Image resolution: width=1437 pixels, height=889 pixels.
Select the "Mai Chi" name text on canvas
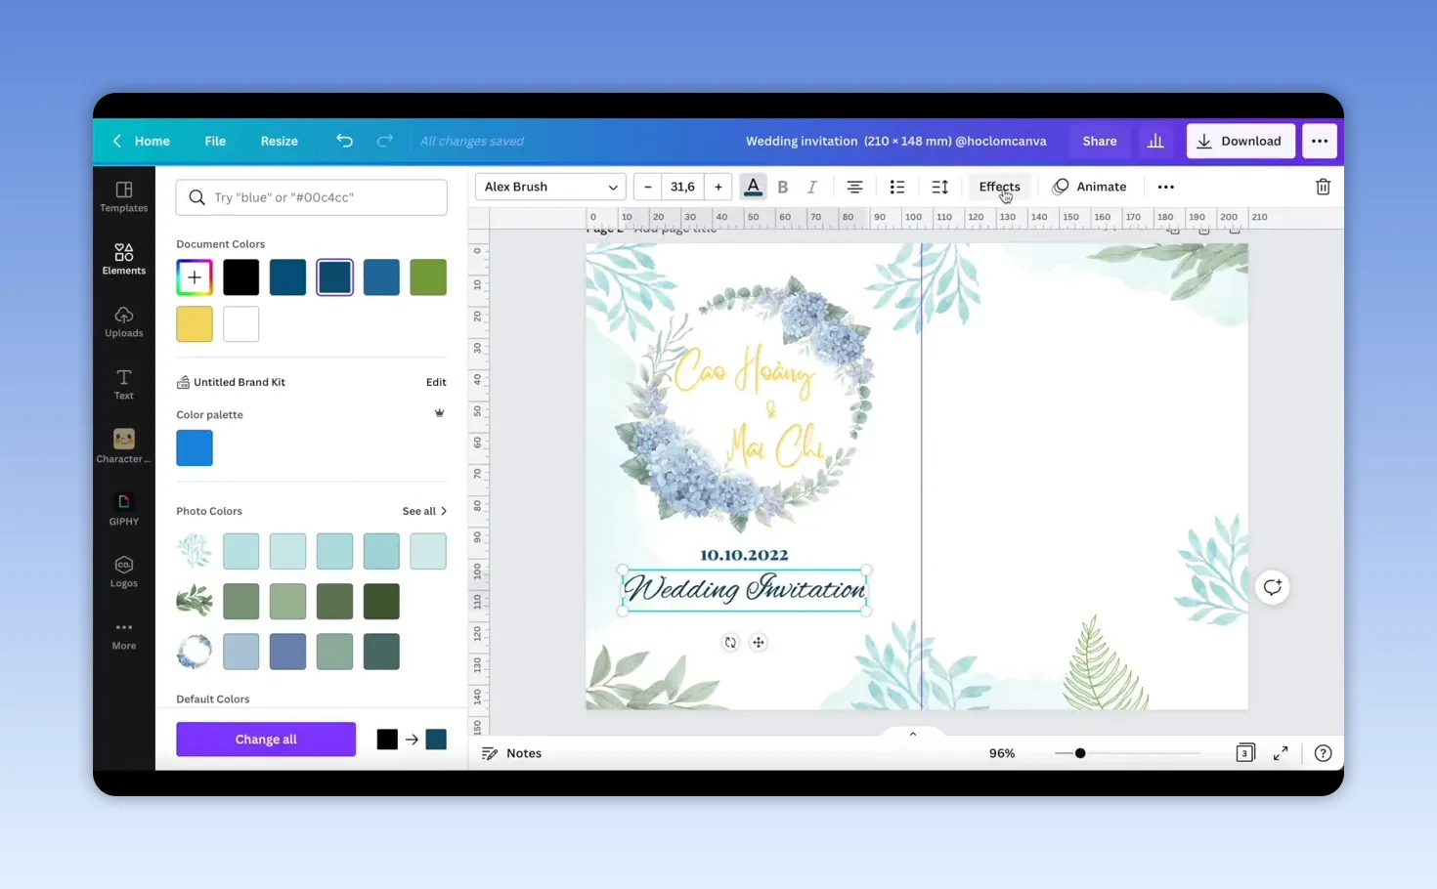[776, 448]
